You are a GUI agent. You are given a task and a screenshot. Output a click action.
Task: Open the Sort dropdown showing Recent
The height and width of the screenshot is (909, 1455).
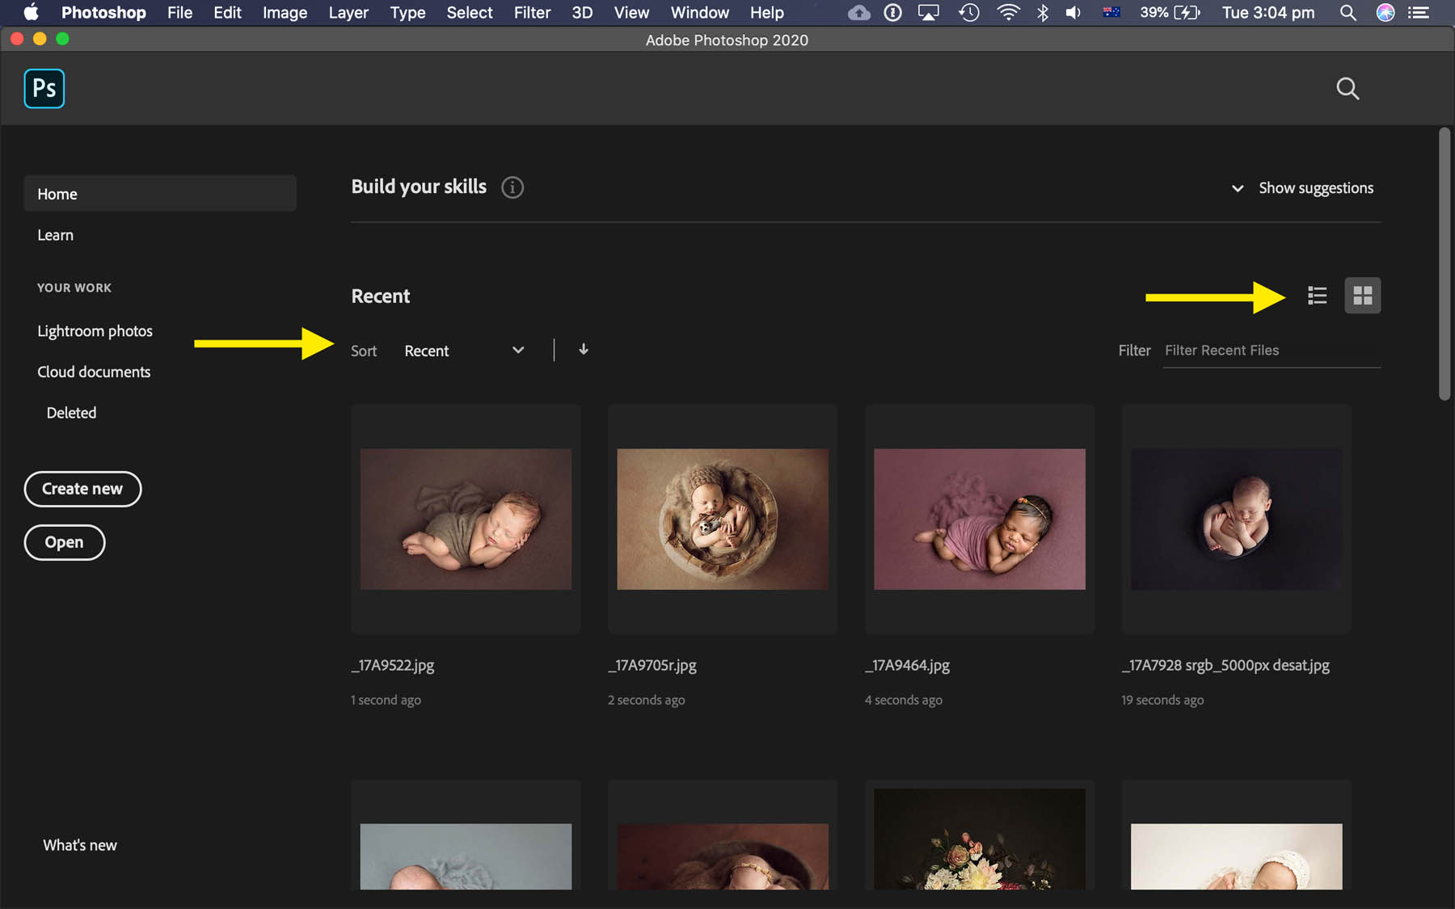click(x=427, y=350)
